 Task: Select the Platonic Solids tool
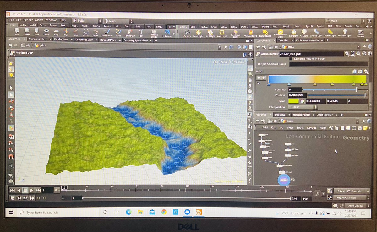[154, 33]
